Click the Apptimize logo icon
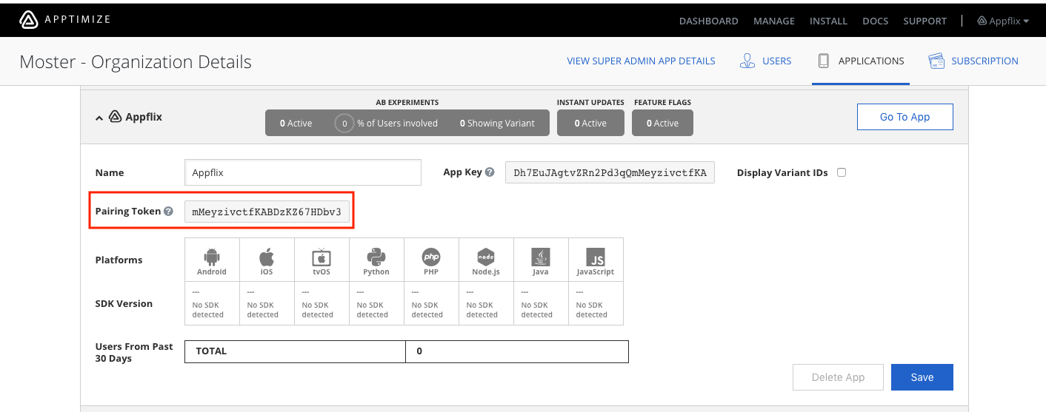This screenshot has width=1046, height=412. (28, 19)
